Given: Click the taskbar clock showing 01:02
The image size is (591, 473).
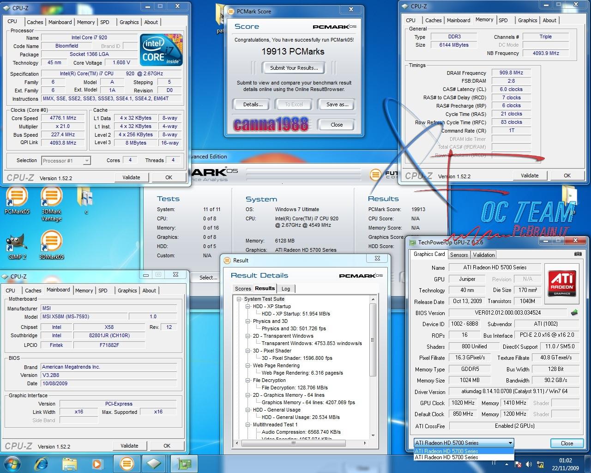Looking at the screenshot, I should 565,464.
